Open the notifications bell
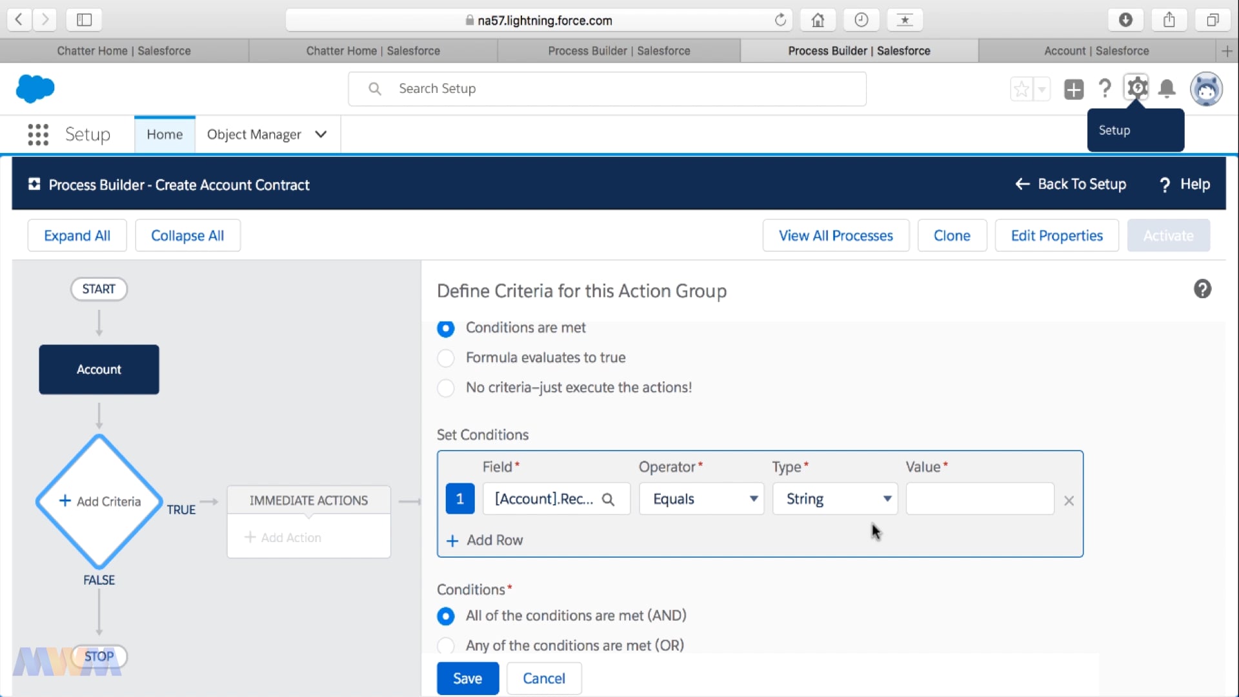Screen dimensions: 1239x697 click(1167, 88)
